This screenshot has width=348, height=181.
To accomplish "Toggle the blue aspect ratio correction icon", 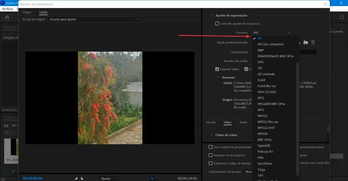I will click(x=152, y=178).
